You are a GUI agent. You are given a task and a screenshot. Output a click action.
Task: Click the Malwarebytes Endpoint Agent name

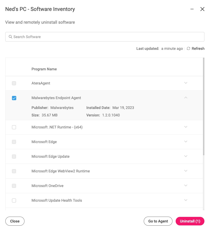point(56,98)
